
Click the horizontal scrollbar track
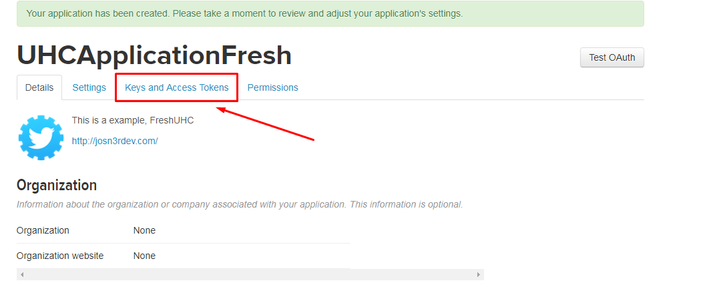click(250, 275)
